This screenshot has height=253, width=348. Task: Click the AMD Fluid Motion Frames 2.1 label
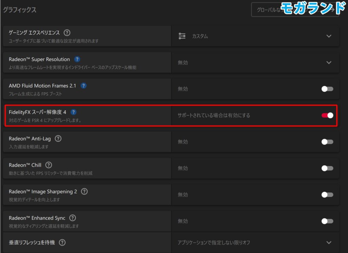[42, 86]
